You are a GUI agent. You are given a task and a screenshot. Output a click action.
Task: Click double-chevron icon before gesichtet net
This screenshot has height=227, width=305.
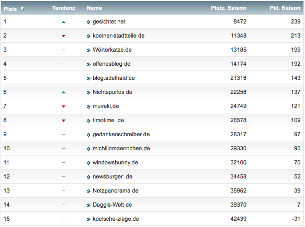[88, 22]
